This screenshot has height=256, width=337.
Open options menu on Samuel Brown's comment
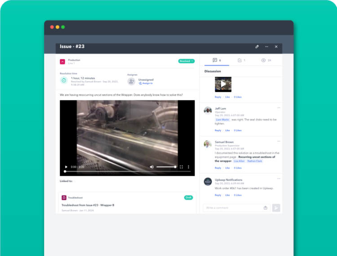point(279,141)
